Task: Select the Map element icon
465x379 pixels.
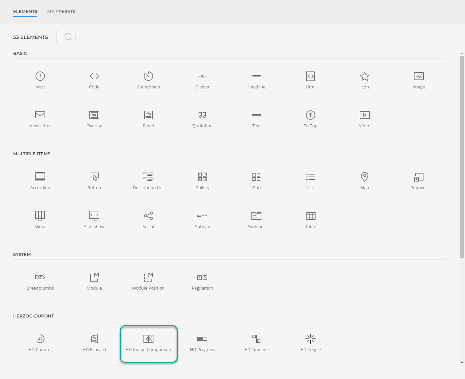Action: 364,181
